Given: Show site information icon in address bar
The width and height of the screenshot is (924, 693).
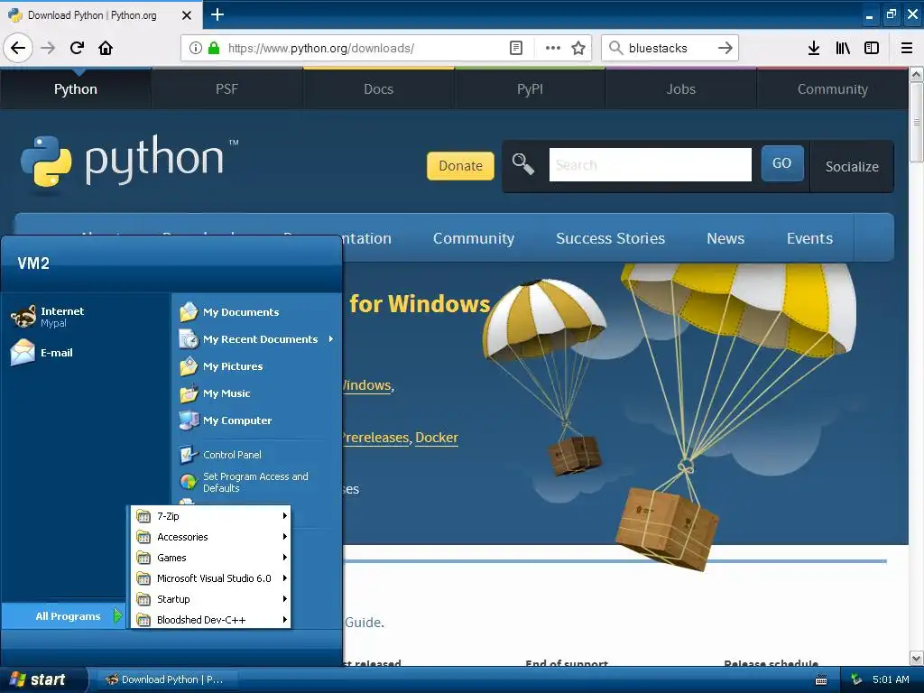Looking at the screenshot, I should tap(196, 48).
